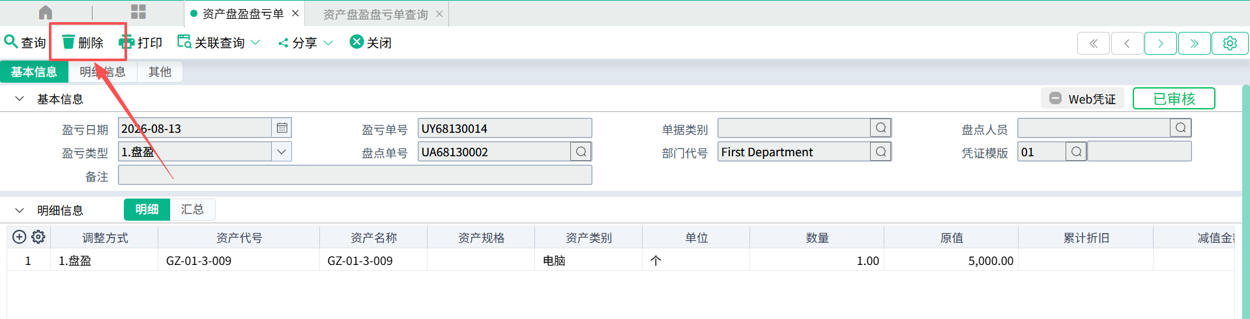The height and width of the screenshot is (319, 1250).
Task: Open the grid apps menu icon
Action: [138, 12]
